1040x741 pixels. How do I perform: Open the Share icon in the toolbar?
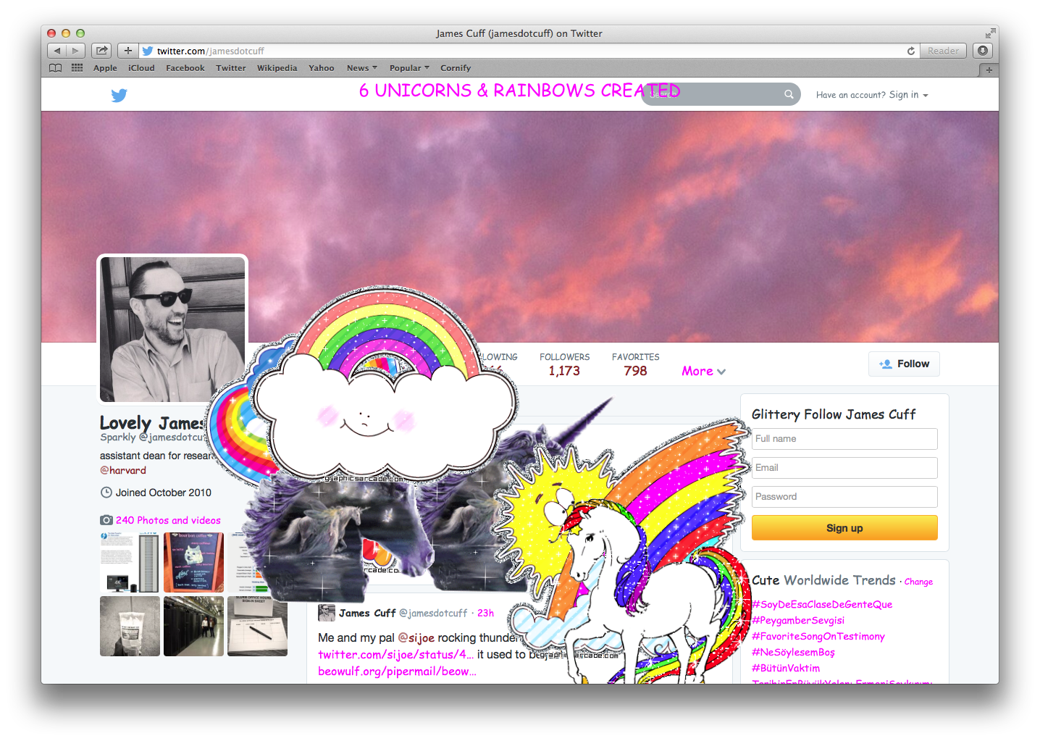point(102,51)
